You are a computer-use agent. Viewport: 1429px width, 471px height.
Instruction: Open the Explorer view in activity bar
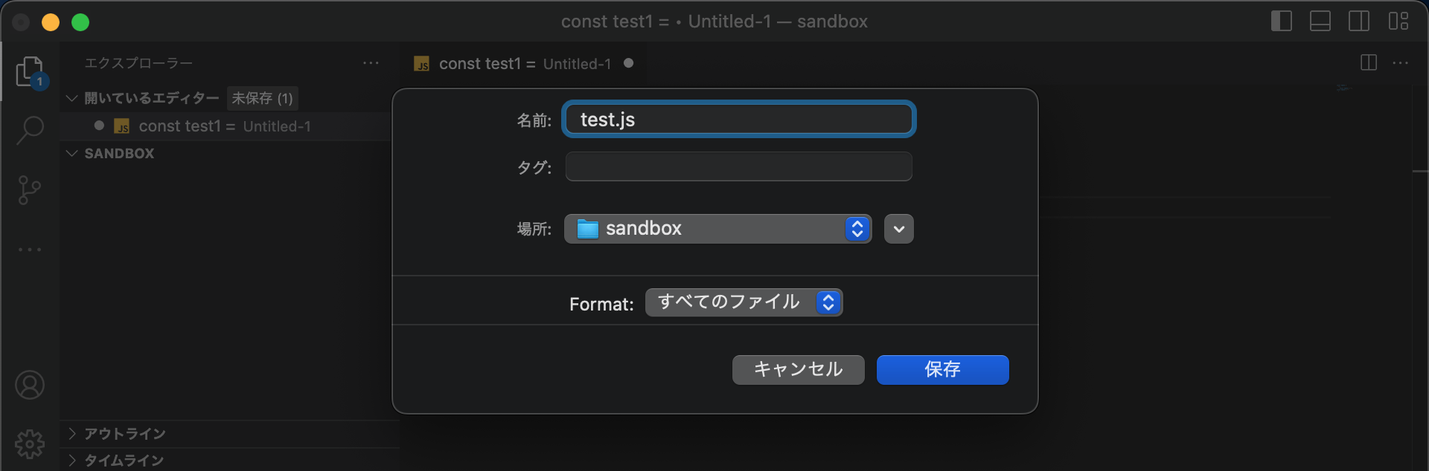click(x=30, y=72)
